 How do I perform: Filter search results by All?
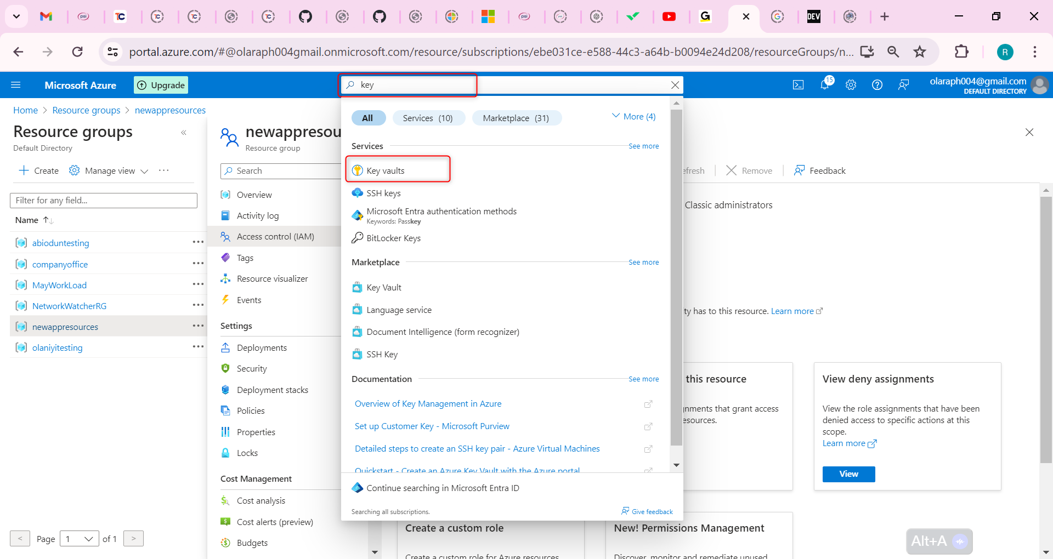point(367,118)
